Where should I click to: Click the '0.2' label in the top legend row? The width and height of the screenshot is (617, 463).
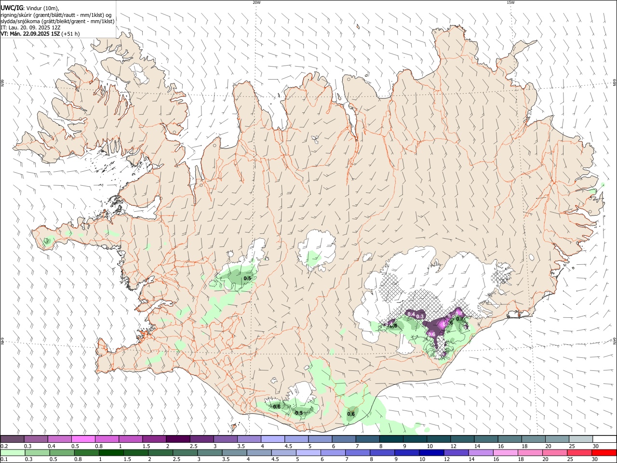pos(3,446)
